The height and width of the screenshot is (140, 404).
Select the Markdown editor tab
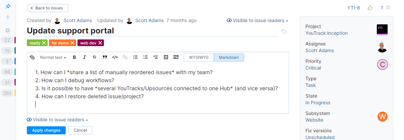(229, 57)
